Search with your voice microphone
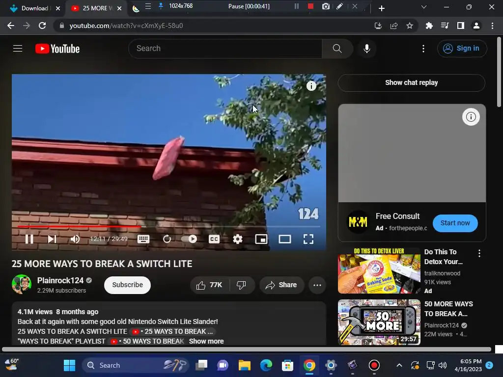Screen dimensions: 503x377 pos(366,49)
